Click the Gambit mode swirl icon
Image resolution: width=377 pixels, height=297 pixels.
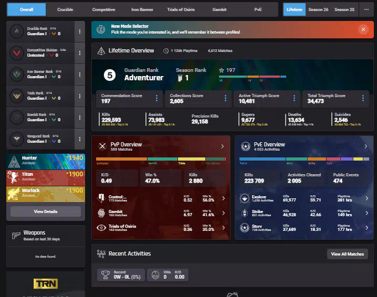(101, 213)
